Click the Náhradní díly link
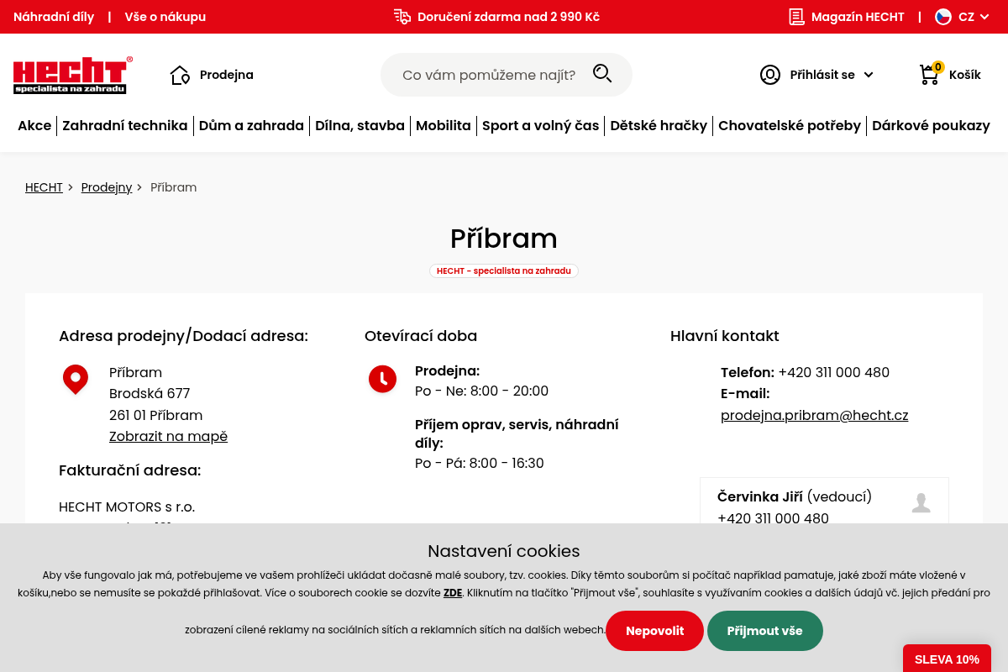Screen dimensions: 1008x672 point(54,17)
